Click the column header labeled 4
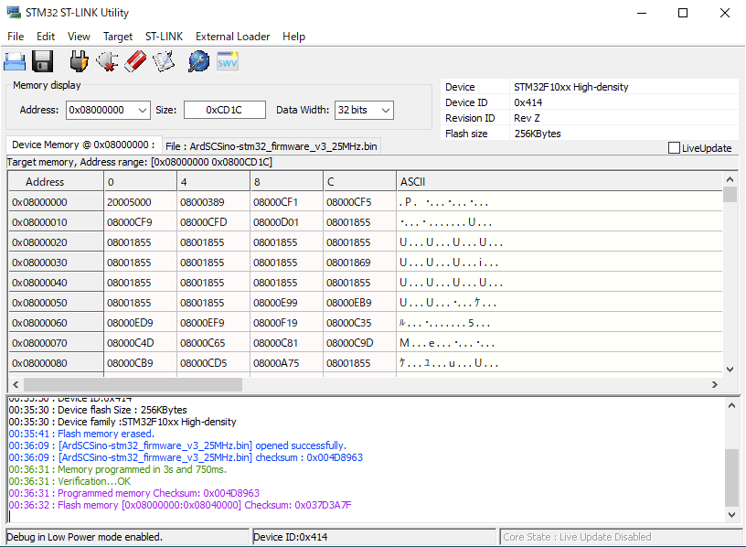Image resolution: width=746 pixels, height=547 pixels. tap(213, 182)
